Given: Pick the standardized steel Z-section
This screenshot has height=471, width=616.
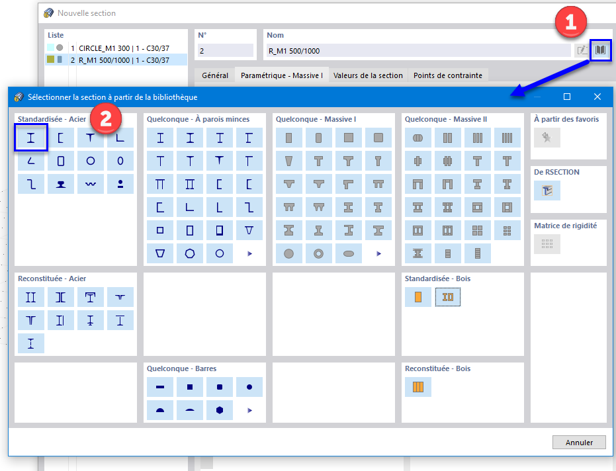Looking at the screenshot, I should point(31,184).
